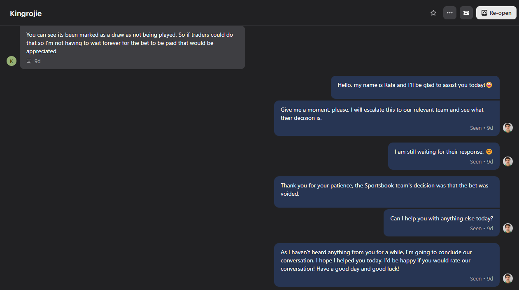This screenshot has height=290, width=519.
Task: Star the Kingrojie conversation
Action: pyautogui.click(x=433, y=13)
